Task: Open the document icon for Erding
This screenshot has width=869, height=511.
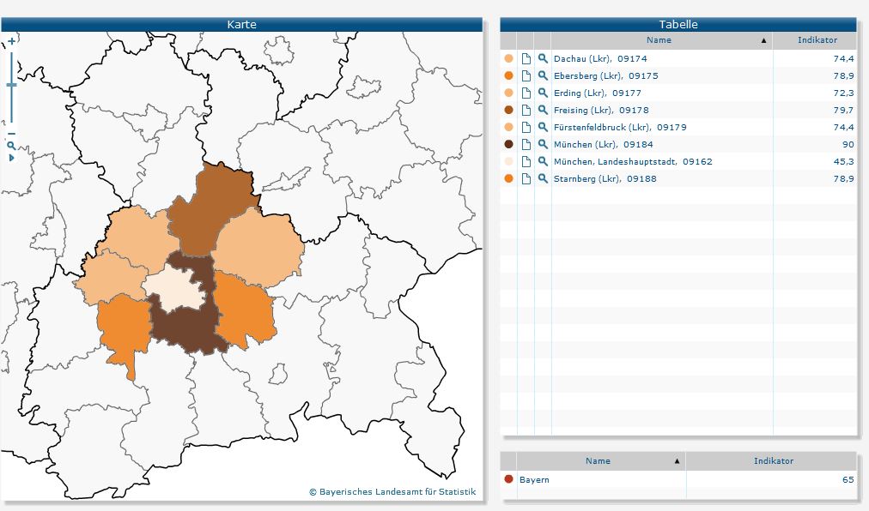Action: point(526,93)
